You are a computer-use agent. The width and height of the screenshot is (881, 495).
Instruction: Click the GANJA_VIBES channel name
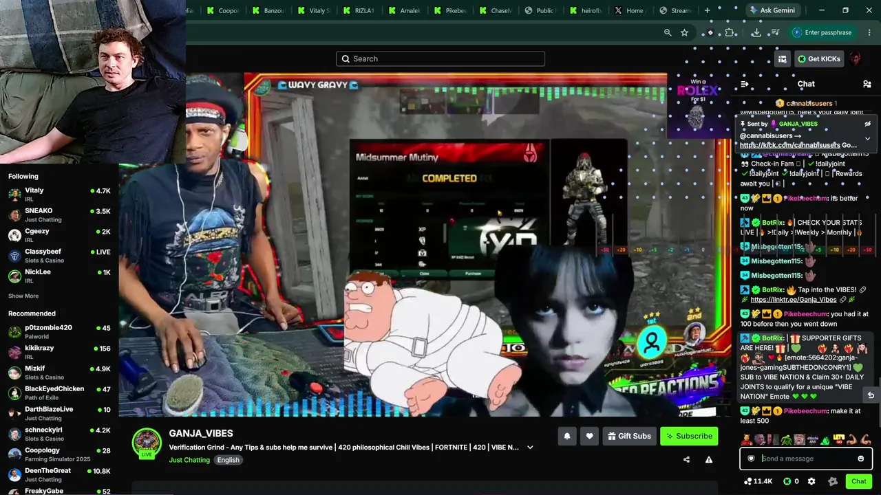pyautogui.click(x=201, y=433)
